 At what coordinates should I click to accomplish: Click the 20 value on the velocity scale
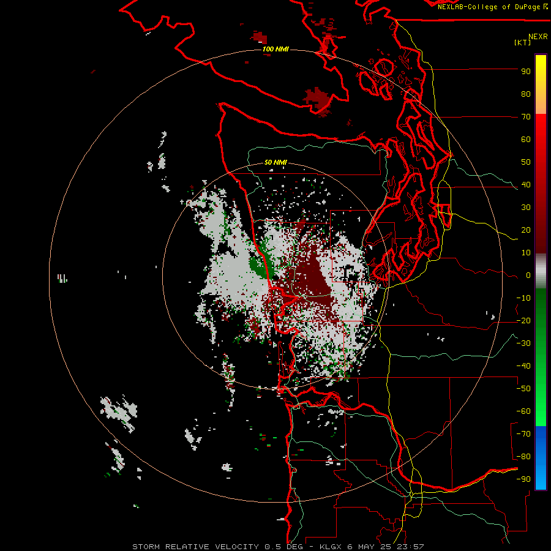click(x=526, y=230)
